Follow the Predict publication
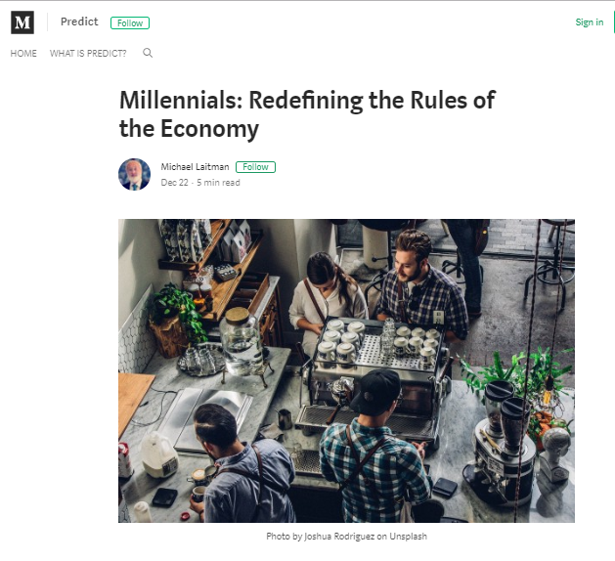Viewport: 615px width, 561px height. click(130, 22)
